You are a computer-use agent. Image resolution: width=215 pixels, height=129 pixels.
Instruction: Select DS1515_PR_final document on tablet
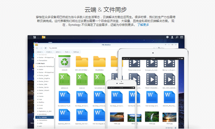coord(169,97)
